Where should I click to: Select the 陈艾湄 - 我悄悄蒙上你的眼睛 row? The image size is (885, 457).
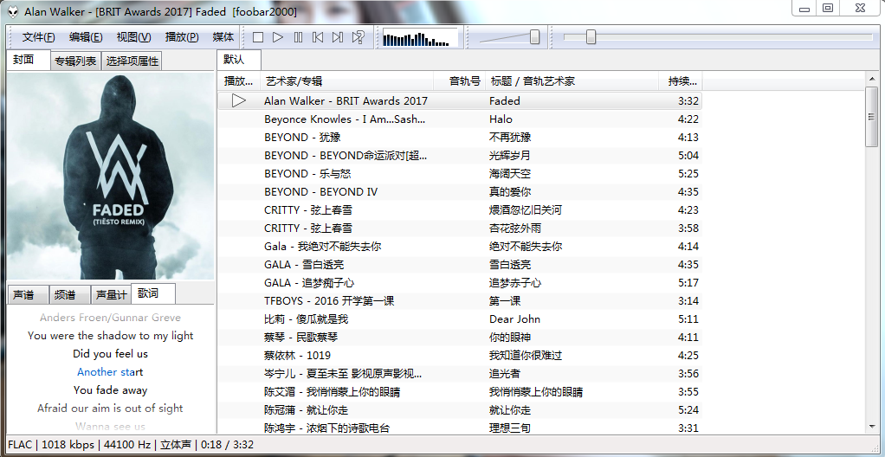tap(460, 391)
